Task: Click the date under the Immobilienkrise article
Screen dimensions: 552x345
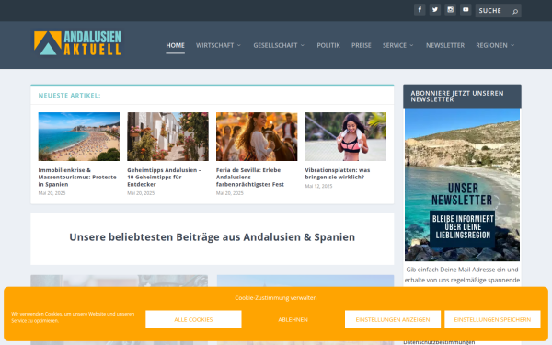Action: [x=52, y=193]
